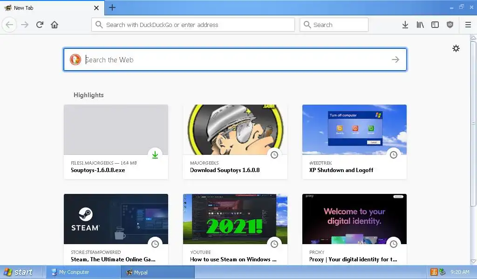Click magnifier icon in address bar
Image resolution: width=477 pixels, height=279 pixels.
tap(99, 25)
